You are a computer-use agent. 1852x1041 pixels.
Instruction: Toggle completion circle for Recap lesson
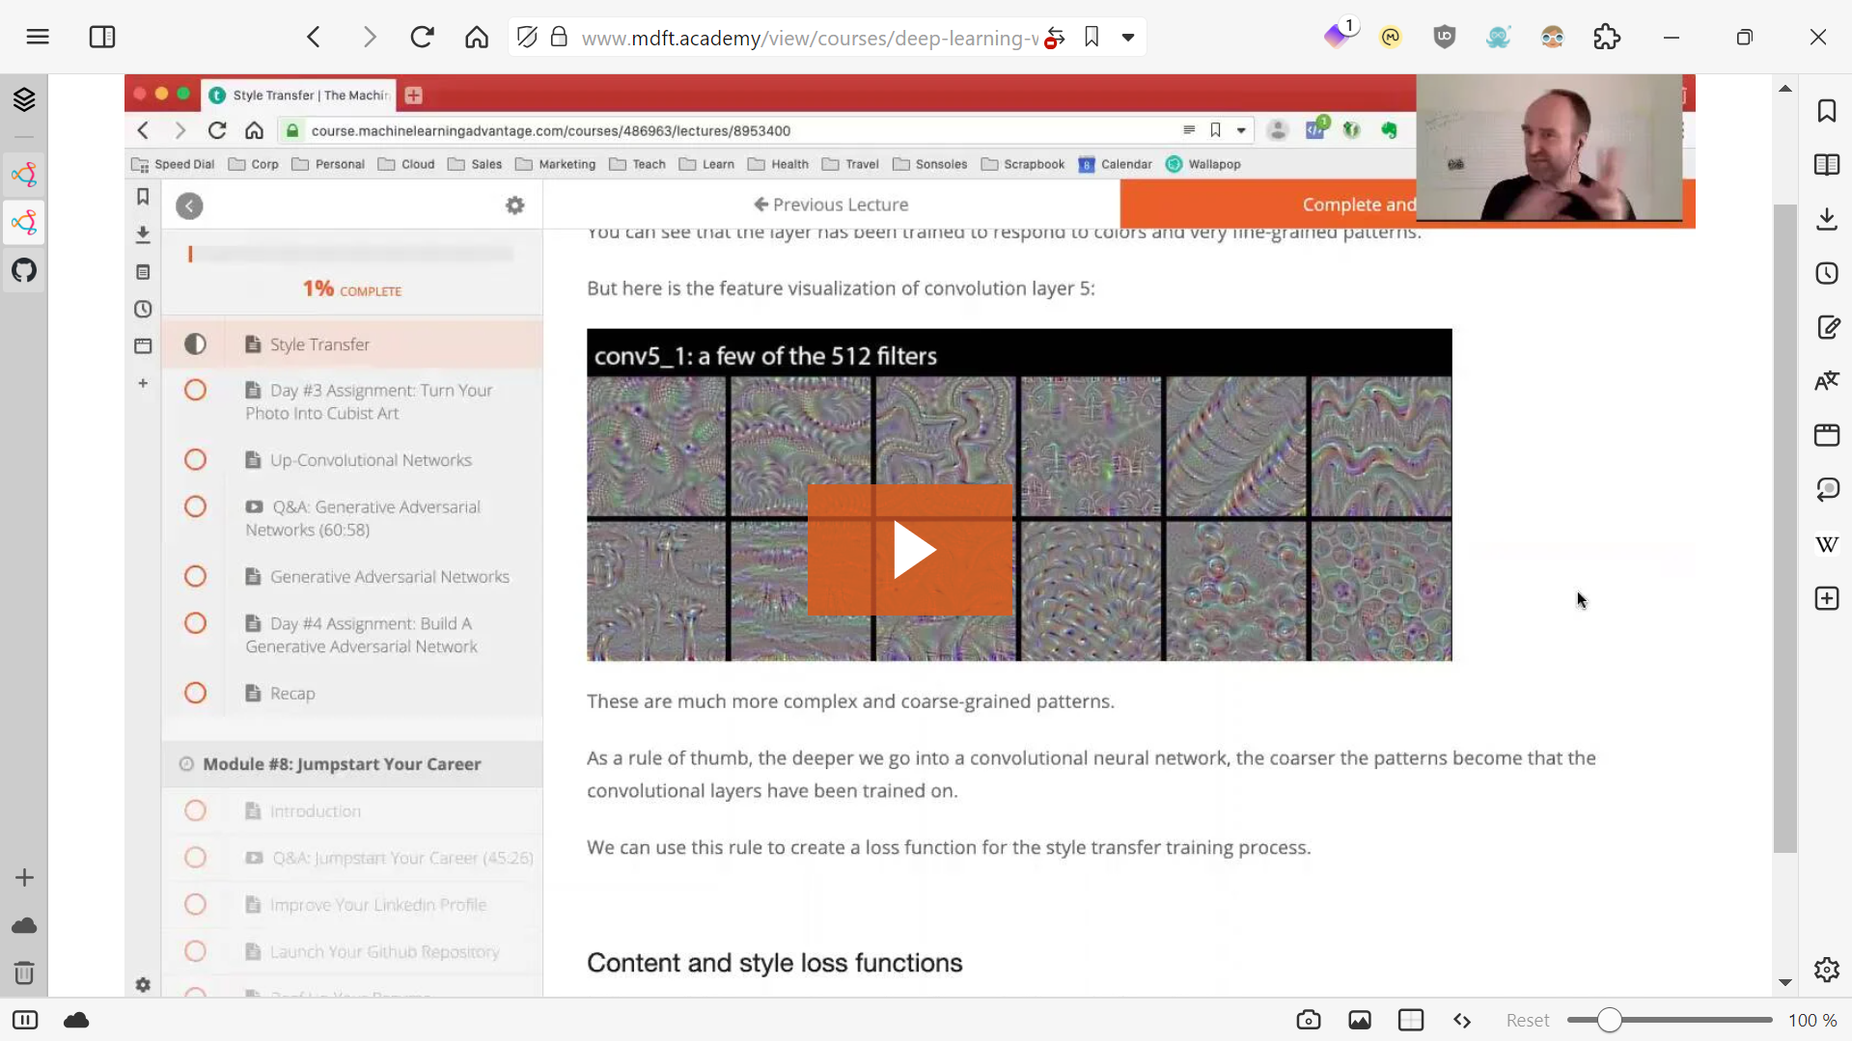coord(195,694)
